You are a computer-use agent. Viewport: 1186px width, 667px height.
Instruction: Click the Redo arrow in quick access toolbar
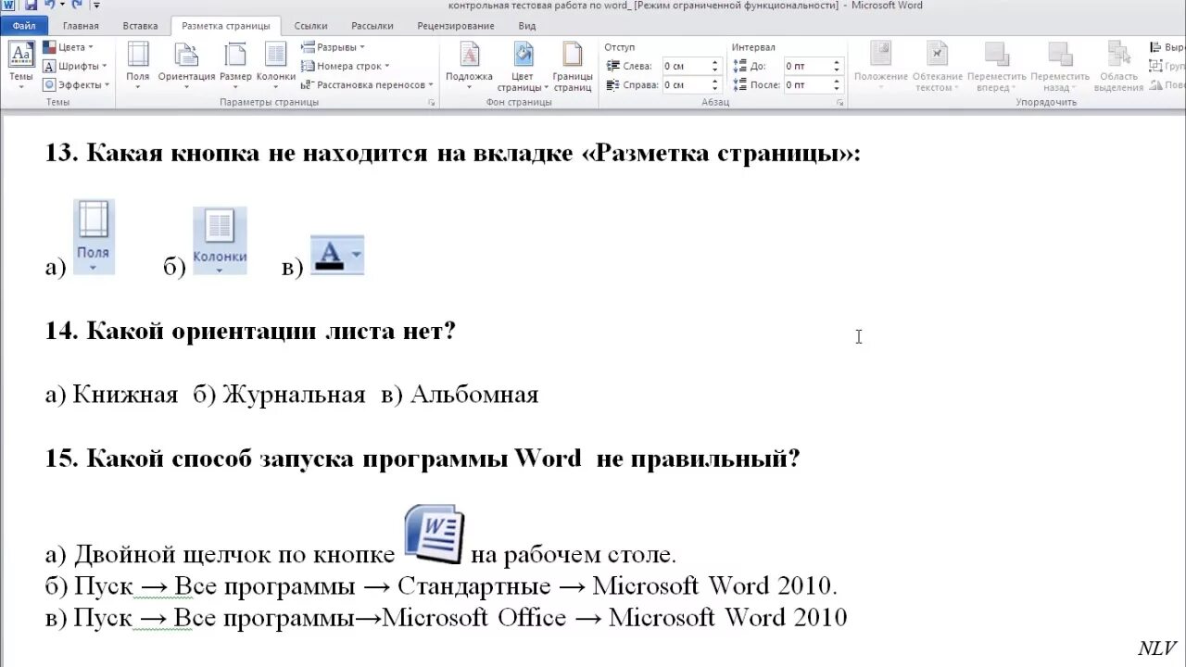(x=77, y=6)
